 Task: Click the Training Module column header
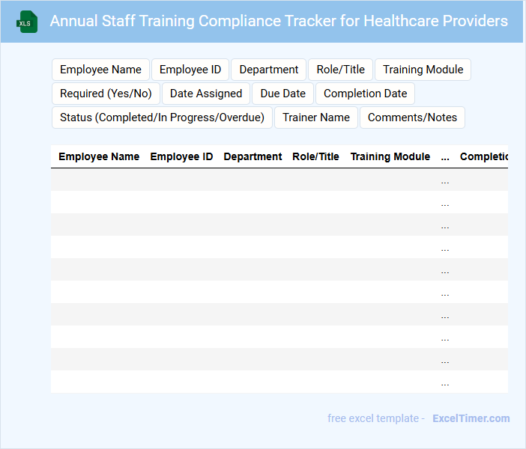point(390,157)
